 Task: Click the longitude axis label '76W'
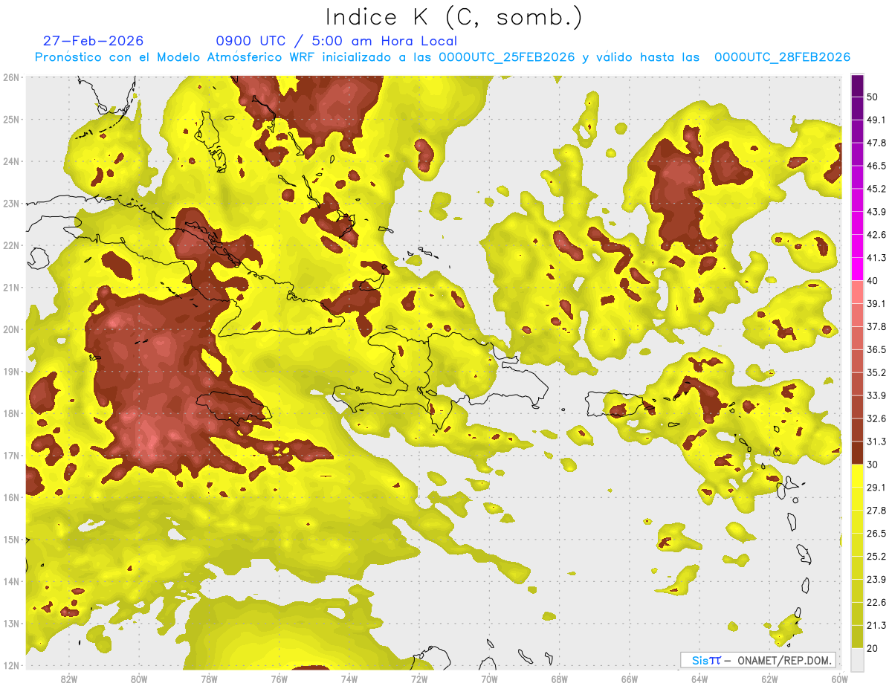coord(279,679)
